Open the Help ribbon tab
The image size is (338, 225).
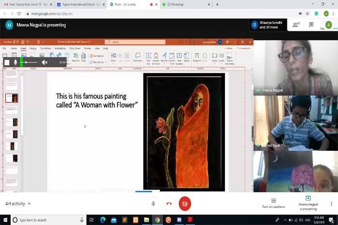105,48
